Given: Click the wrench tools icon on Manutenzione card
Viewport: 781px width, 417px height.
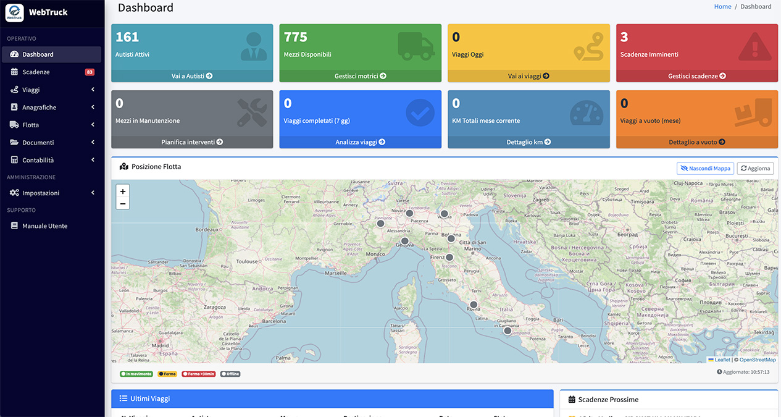Looking at the screenshot, I should 252,113.
